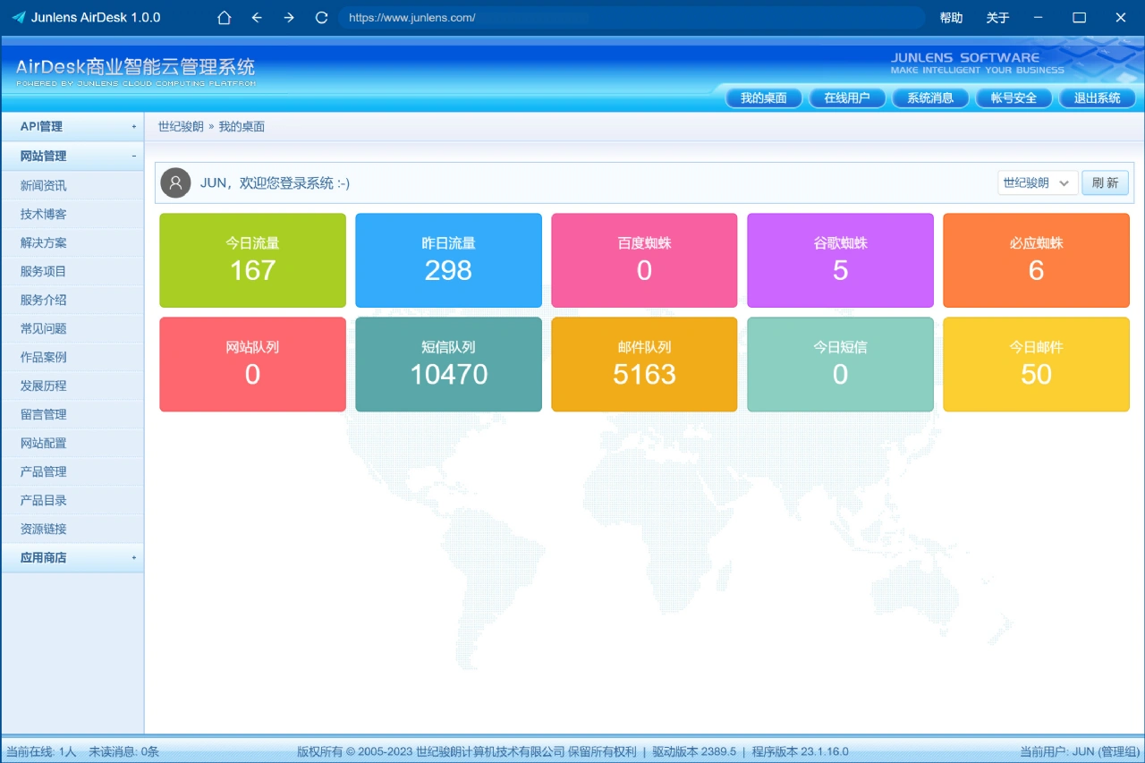This screenshot has width=1145, height=763.
Task: Click the 今日流量 167 green tile
Action: click(252, 260)
